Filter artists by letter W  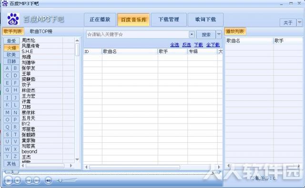coord(7,149)
